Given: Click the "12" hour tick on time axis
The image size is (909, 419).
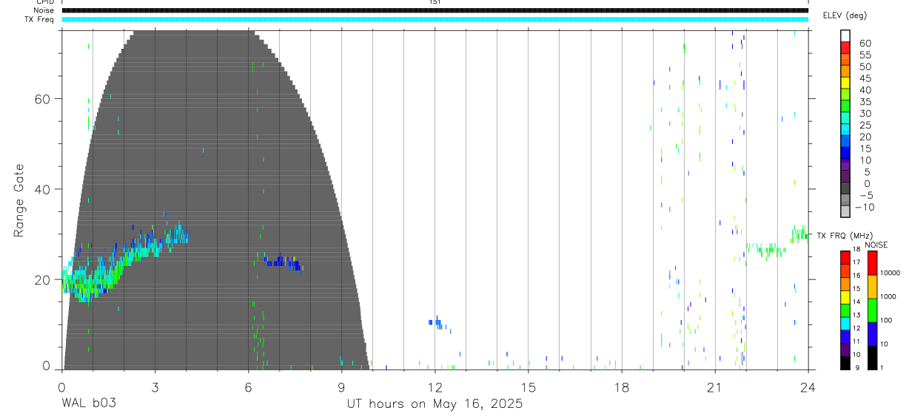Looking at the screenshot, I should [435, 386].
